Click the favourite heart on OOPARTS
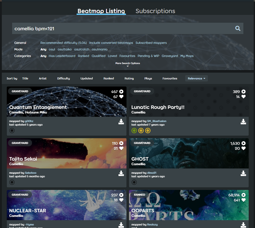This screenshot has width=255, height=228. click(243, 200)
